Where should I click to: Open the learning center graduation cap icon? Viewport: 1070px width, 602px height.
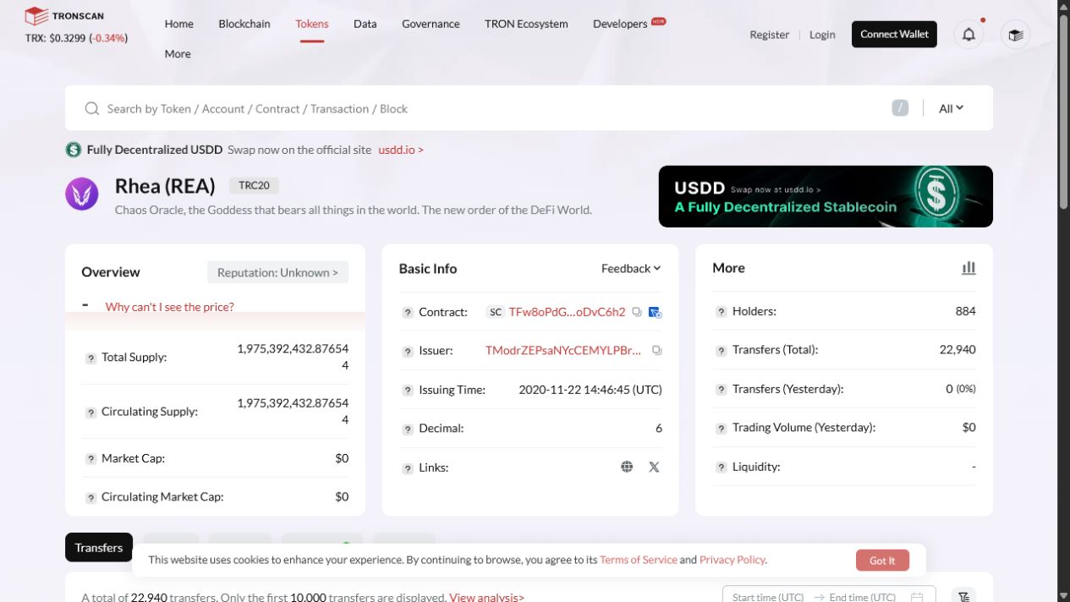(x=1015, y=35)
